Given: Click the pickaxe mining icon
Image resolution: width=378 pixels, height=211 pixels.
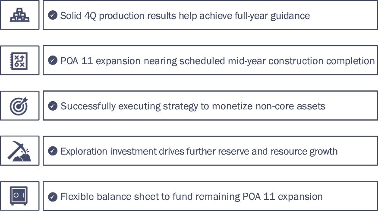Looking at the screenshot, I should pyautogui.click(x=19, y=151).
